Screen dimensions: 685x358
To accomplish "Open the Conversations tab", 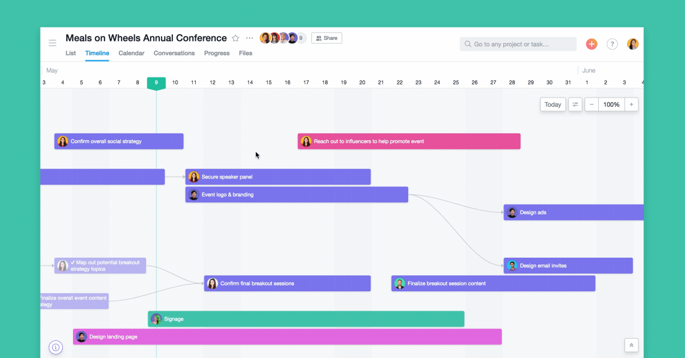I will pos(174,53).
